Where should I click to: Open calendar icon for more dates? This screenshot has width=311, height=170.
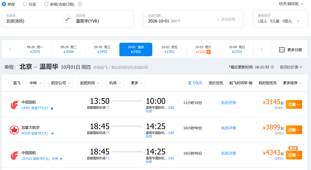coord(282,50)
